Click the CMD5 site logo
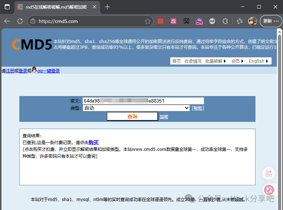283x210 pixels. [32, 44]
